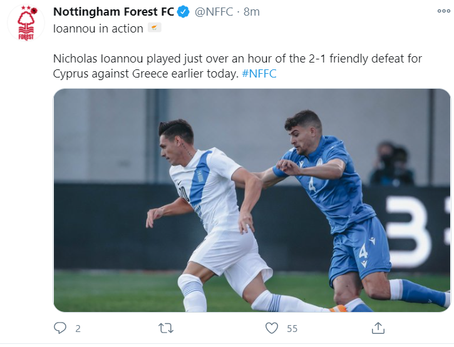Click the like count showing 55
This screenshot has height=347, width=454.
click(x=291, y=328)
